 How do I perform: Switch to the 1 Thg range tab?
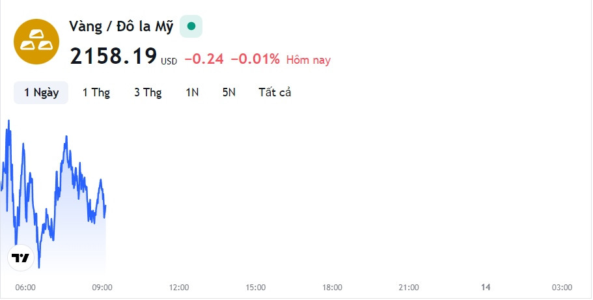pos(96,92)
